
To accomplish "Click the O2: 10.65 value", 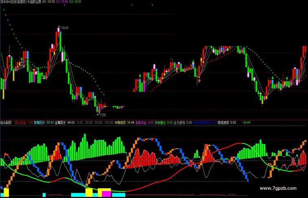I will pos(62,2).
